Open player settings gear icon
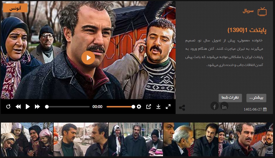This screenshot has height=158, width=275. click(139, 107)
